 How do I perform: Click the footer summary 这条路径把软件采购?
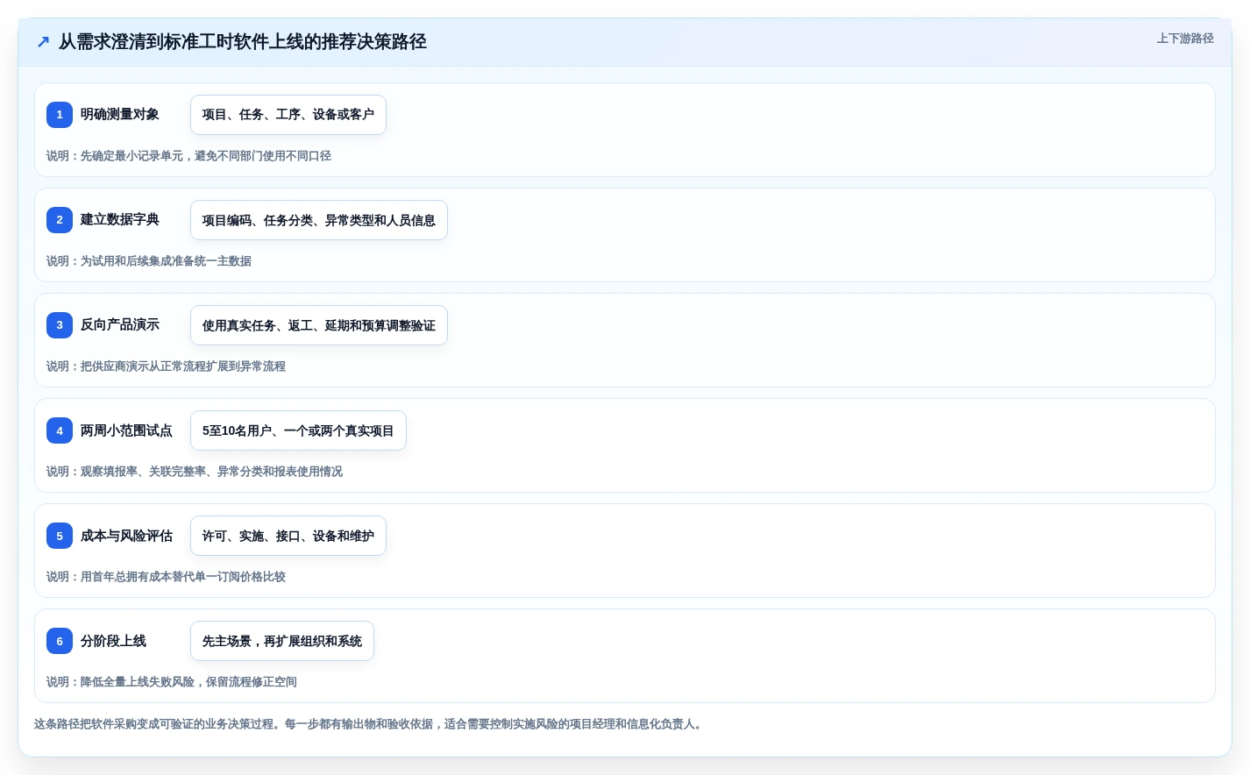pos(370,724)
